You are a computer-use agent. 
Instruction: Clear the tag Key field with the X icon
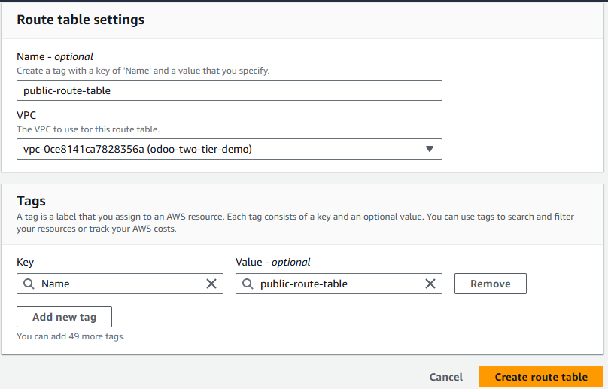(x=211, y=284)
